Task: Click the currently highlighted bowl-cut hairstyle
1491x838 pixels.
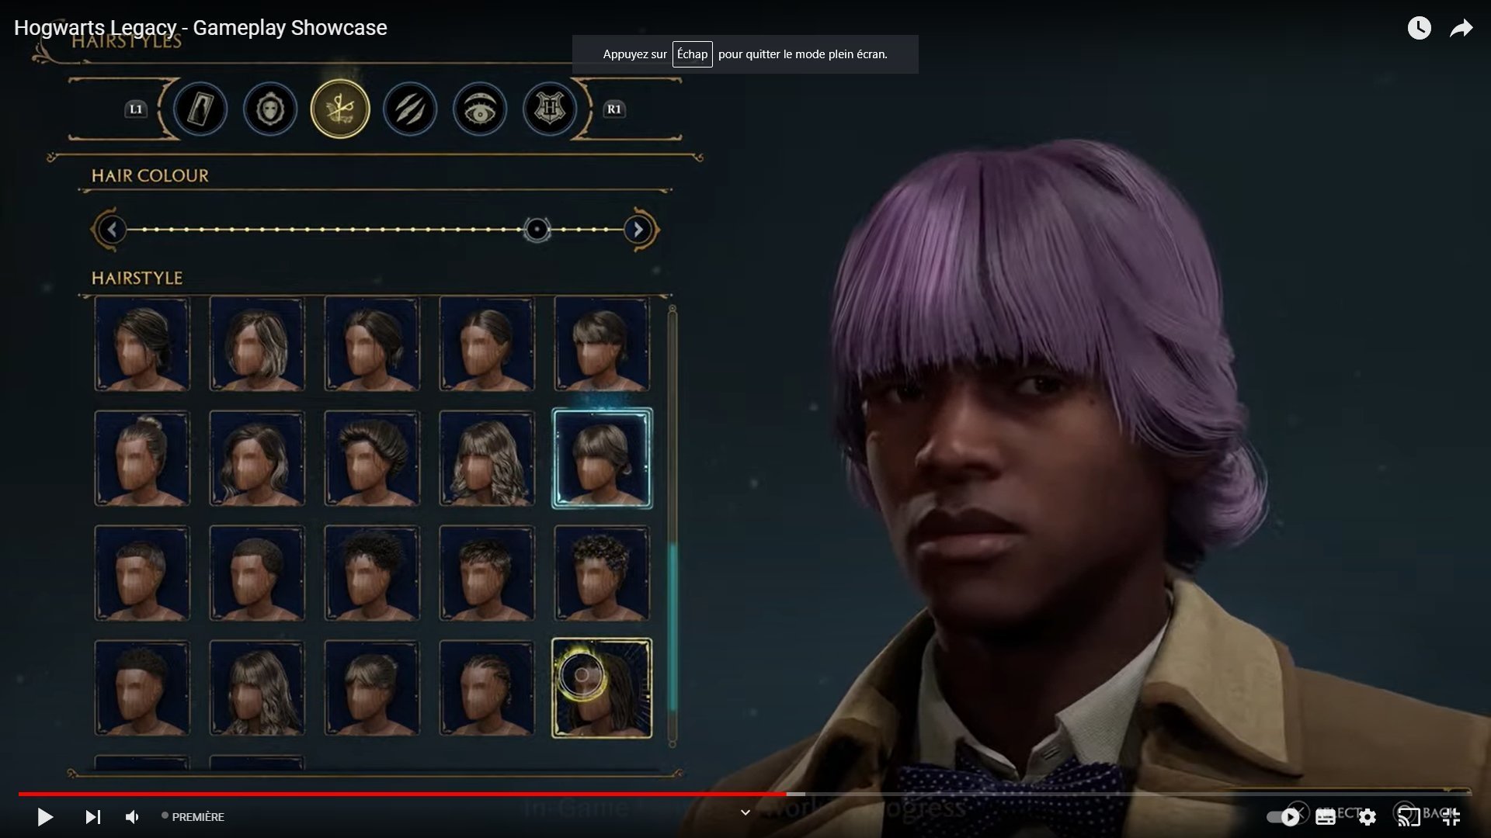Action: [x=602, y=459]
